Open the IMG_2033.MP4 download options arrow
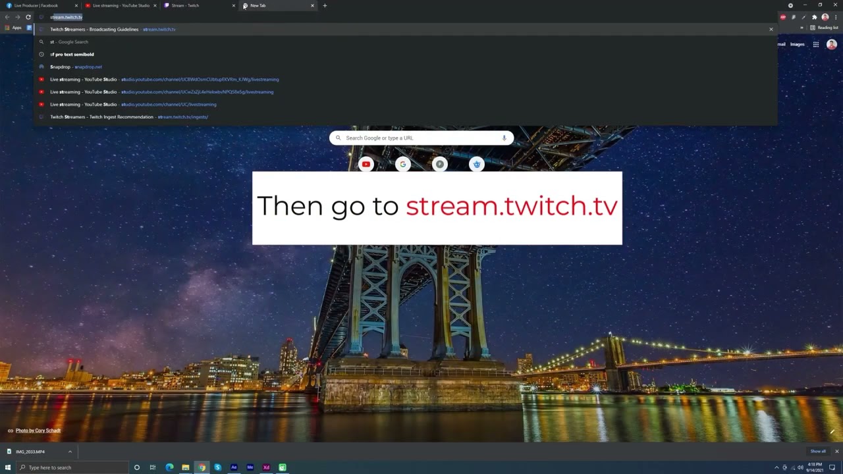The height and width of the screenshot is (474, 843). 70,452
